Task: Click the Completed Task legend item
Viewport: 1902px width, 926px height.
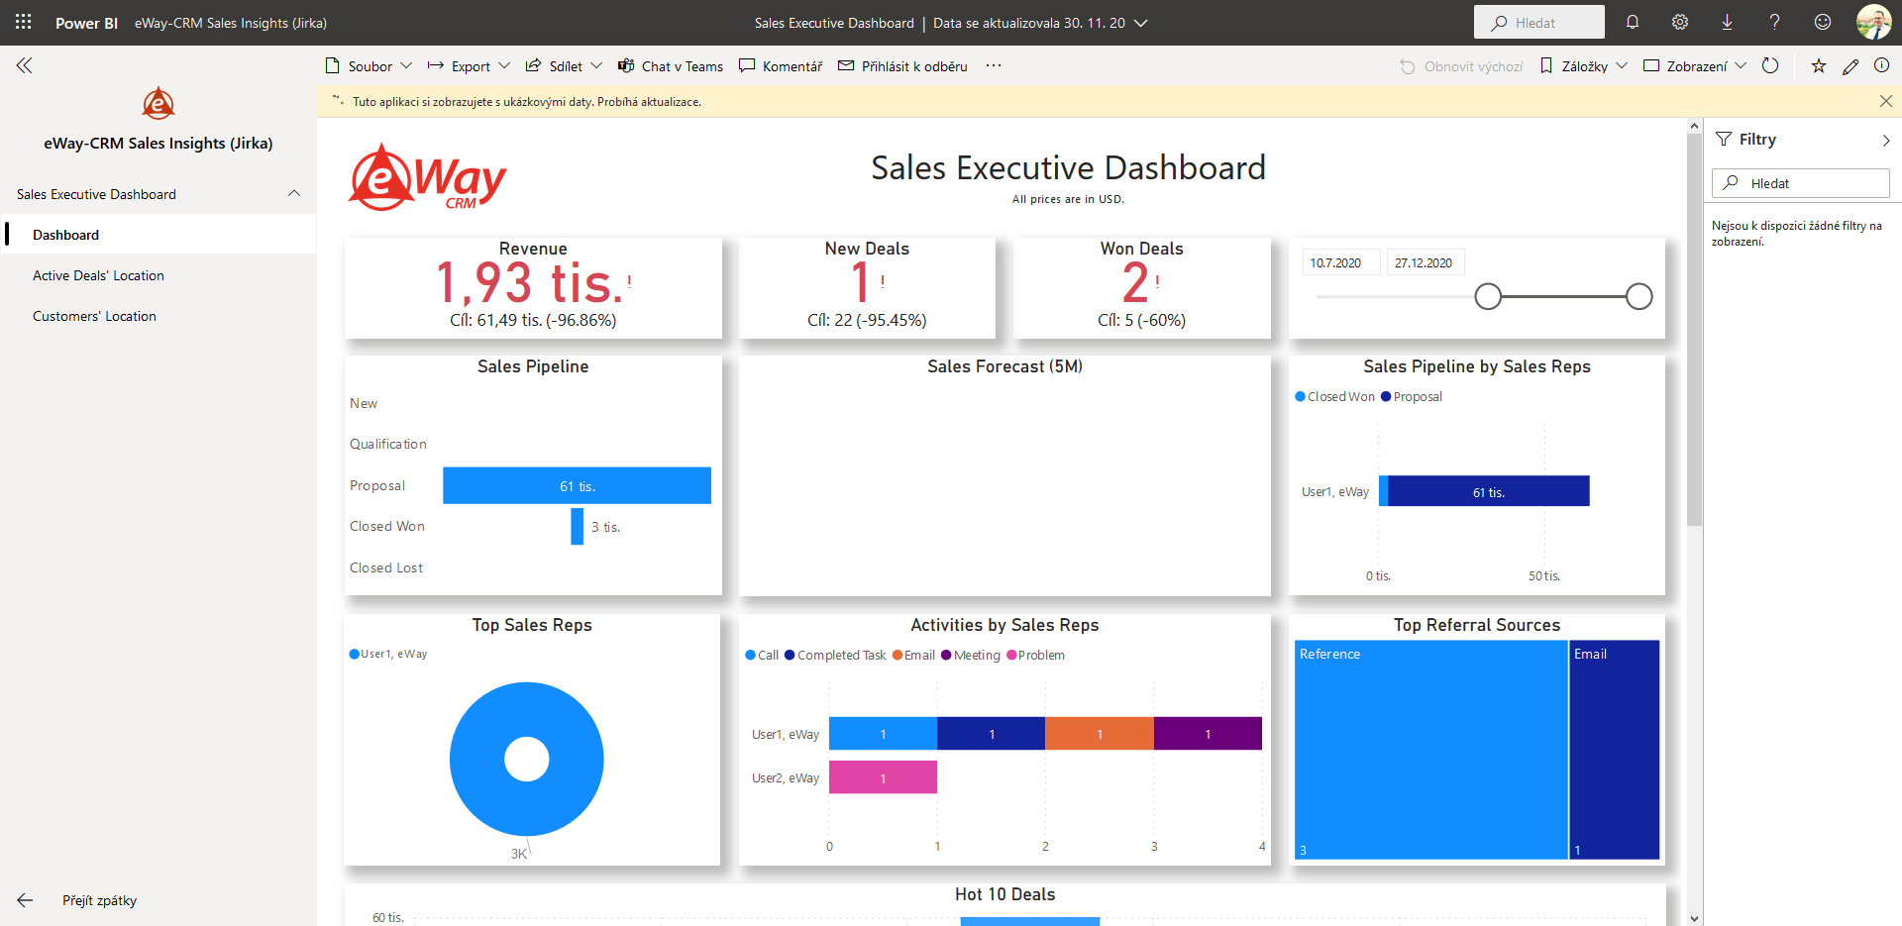Action: click(836, 655)
